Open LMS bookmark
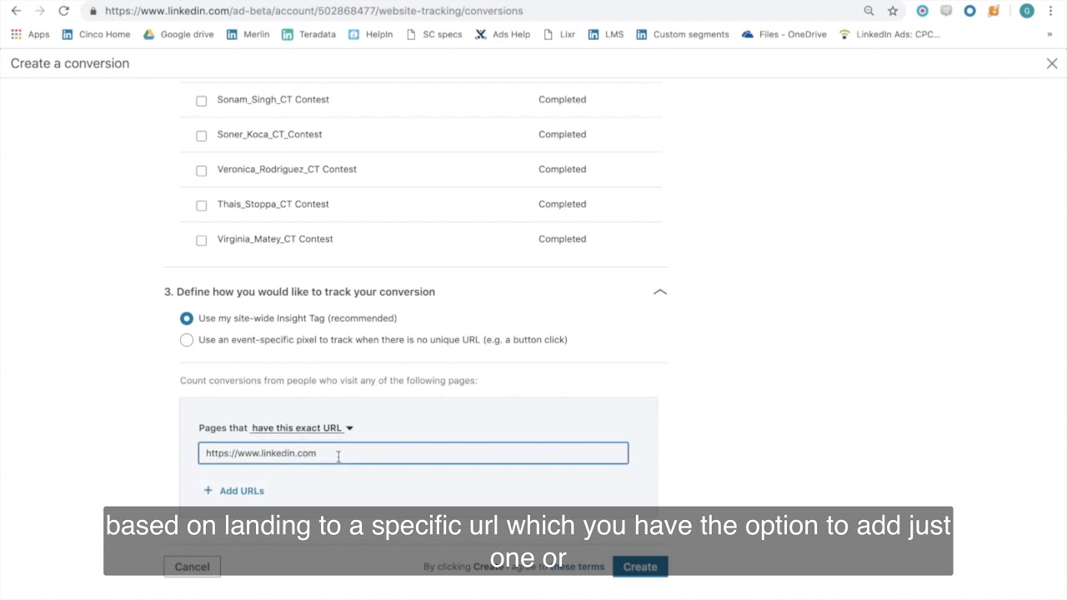This screenshot has width=1067, height=600. point(605,34)
